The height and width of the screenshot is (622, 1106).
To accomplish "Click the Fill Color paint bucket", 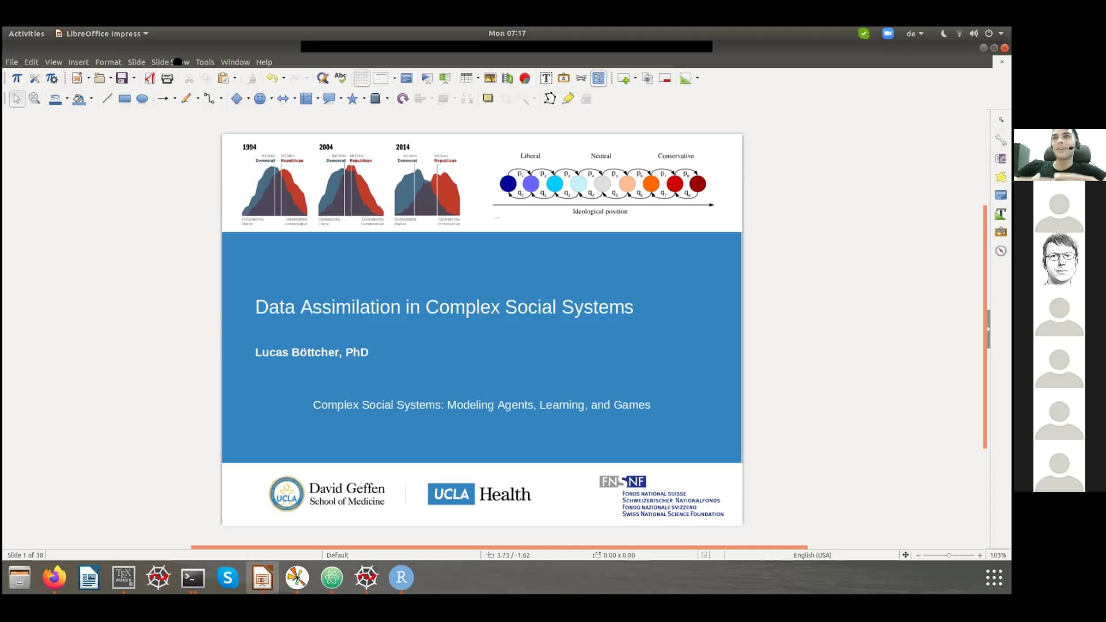I will [79, 99].
